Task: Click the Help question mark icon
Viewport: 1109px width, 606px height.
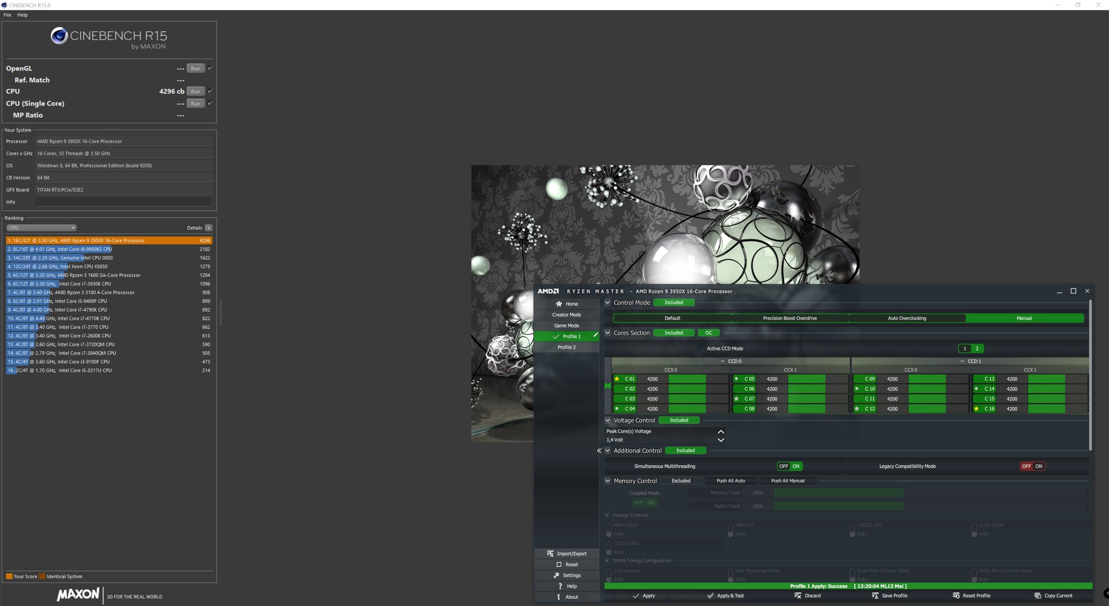Action: pyautogui.click(x=560, y=586)
